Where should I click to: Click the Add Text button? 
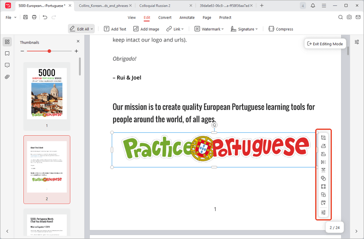(115, 29)
